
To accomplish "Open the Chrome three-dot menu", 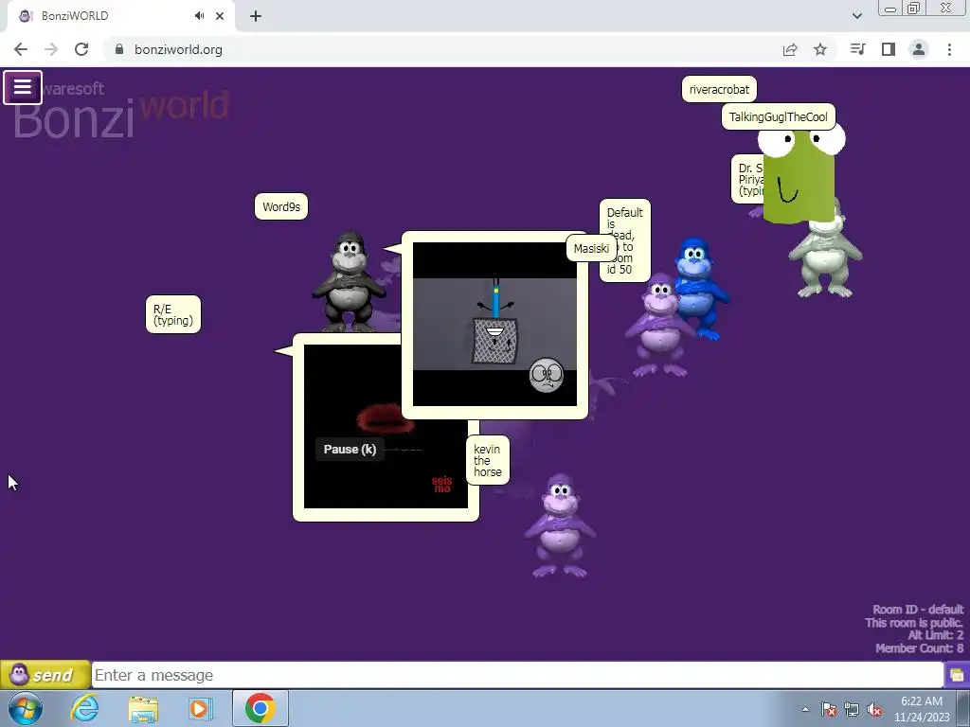I will (x=949, y=49).
